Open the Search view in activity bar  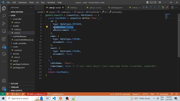4,16
